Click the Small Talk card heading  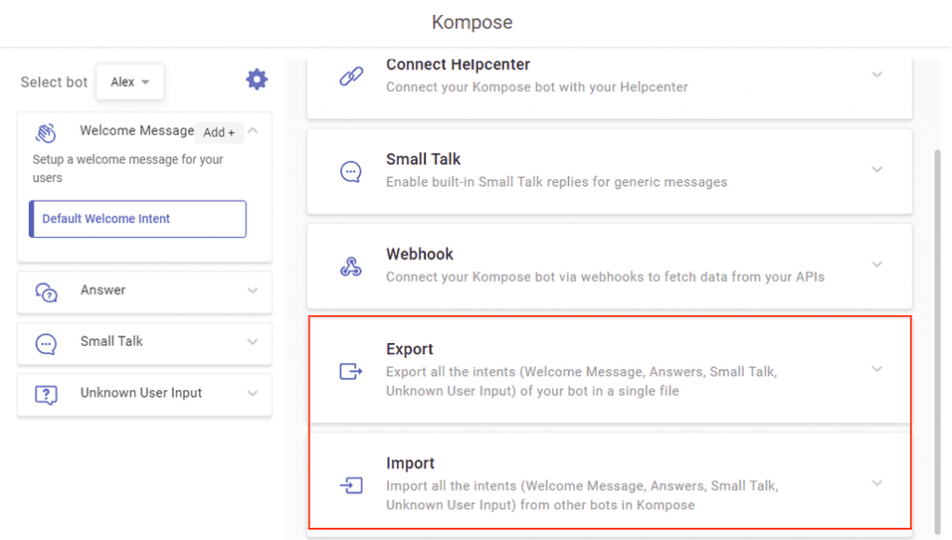tap(423, 160)
